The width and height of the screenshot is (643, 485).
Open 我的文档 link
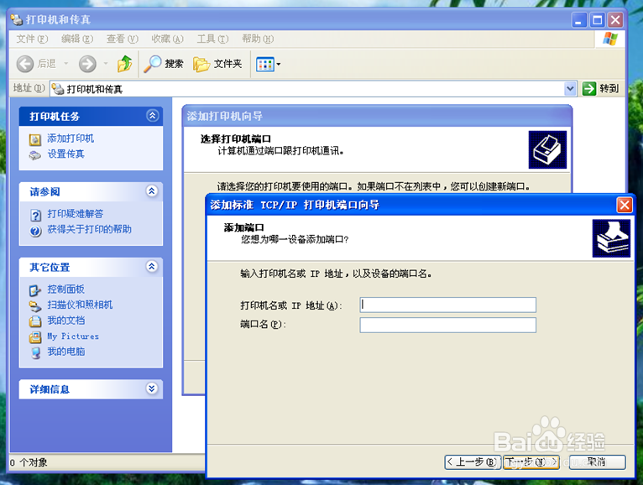[x=65, y=321]
